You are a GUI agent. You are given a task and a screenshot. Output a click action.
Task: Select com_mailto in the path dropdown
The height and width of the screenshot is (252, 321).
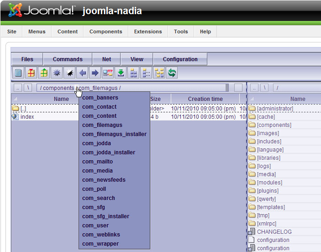tap(114, 162)
